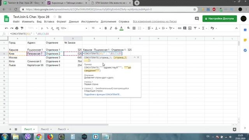249x140 pixels.
Task: Click the formula bar input
Action: click(x=124, y=34)
